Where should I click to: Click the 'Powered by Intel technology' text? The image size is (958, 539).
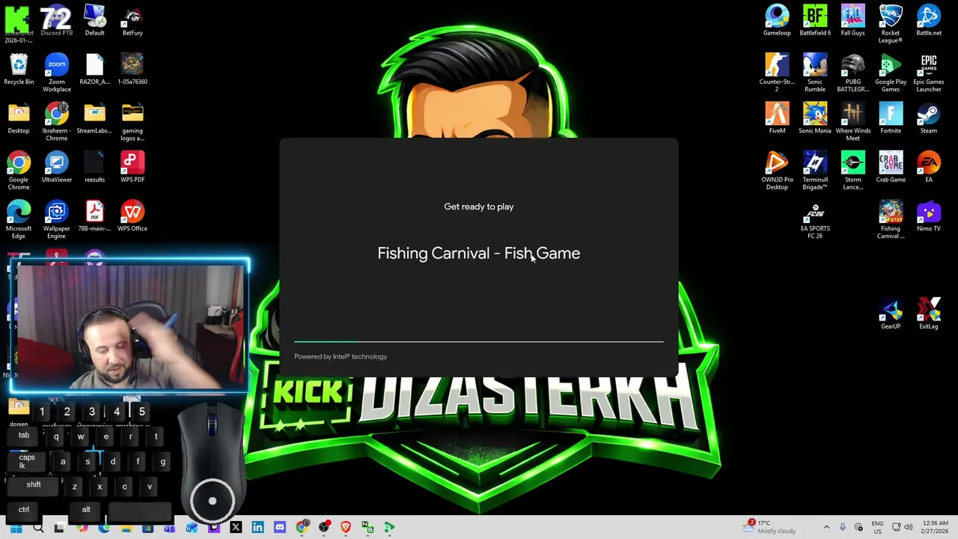341,356
